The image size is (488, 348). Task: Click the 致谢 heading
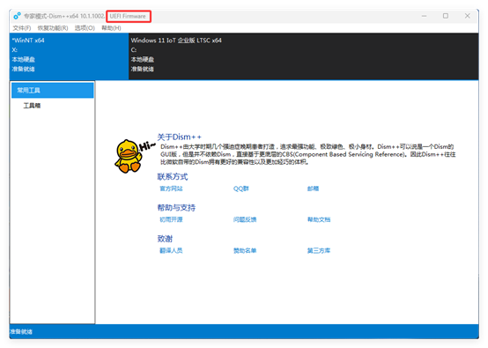point(165,239)
